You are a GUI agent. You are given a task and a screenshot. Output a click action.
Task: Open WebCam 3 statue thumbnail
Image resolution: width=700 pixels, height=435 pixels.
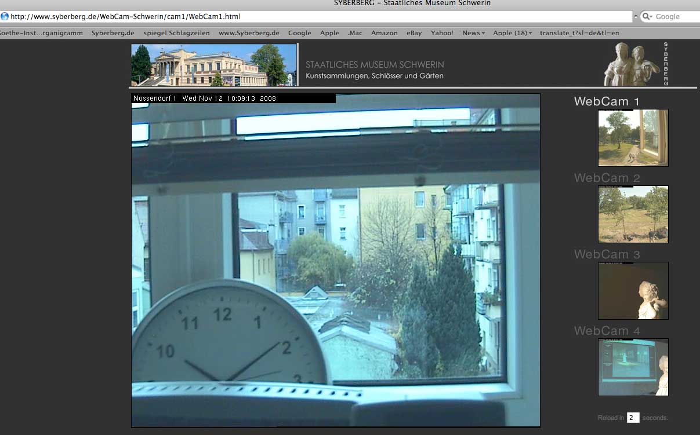pos(633,291)
